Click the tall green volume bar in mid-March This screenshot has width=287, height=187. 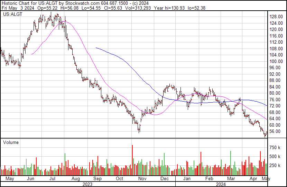point(230,163)
